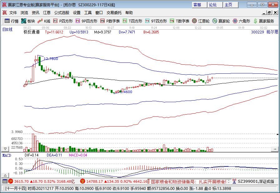Open the 行情 quotes view icon
Image resolution: width=280 pixels, height=193 pixels.
click(x=7, y=21)
